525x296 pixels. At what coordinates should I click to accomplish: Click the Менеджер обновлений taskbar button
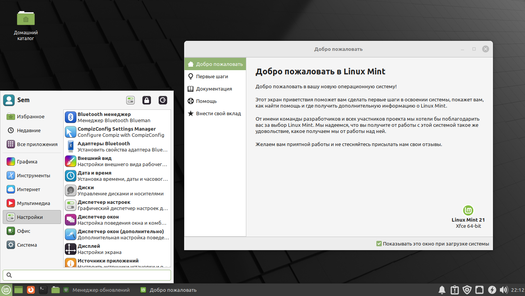97,290
